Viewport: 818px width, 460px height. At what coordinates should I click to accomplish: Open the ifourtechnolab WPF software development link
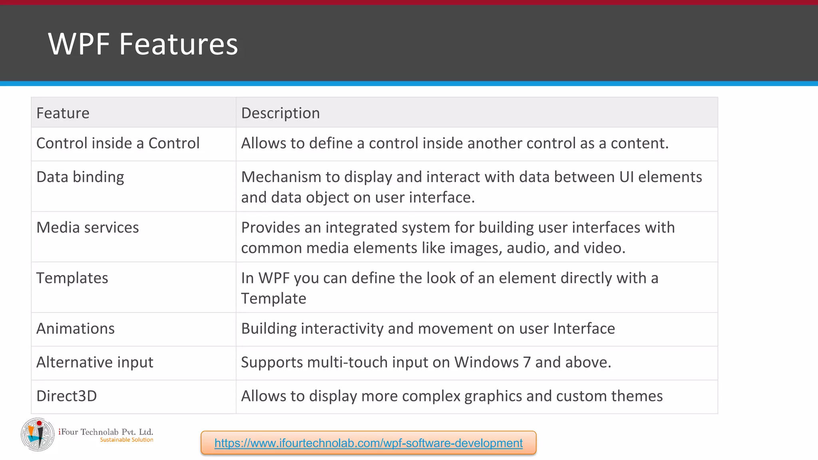pyautogui.click(x=368, y=443)
